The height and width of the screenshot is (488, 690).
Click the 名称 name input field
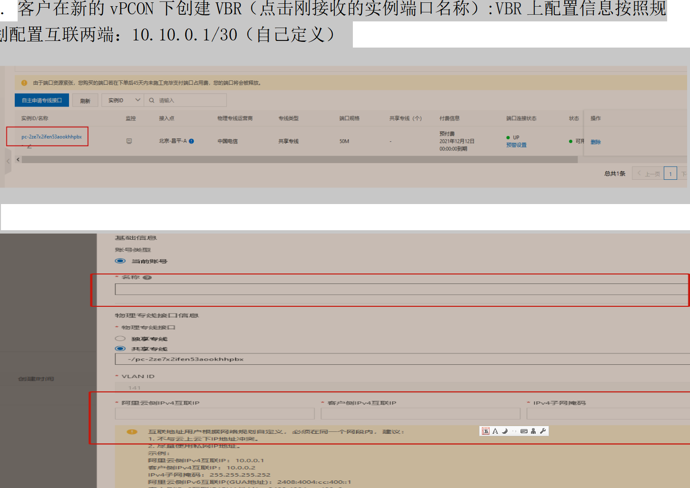pyautogui.click(x=402, y=289)
